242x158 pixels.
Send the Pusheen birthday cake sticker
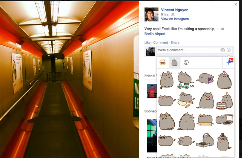224,101
